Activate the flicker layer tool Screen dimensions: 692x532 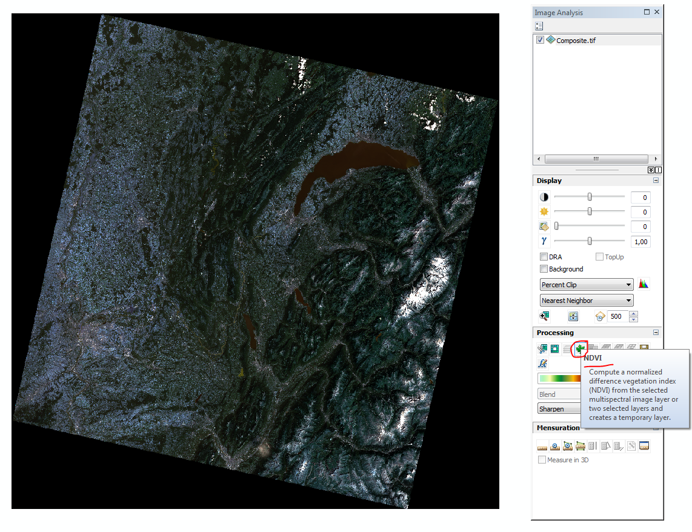(x=600, y=316)
